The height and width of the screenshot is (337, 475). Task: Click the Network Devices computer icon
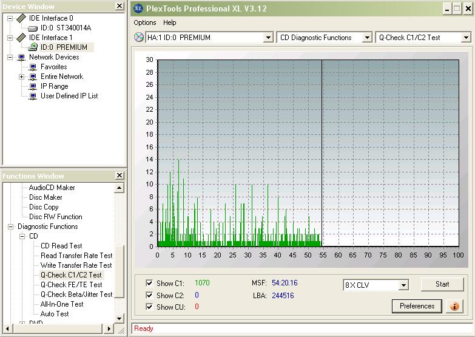tap(21, 57)
